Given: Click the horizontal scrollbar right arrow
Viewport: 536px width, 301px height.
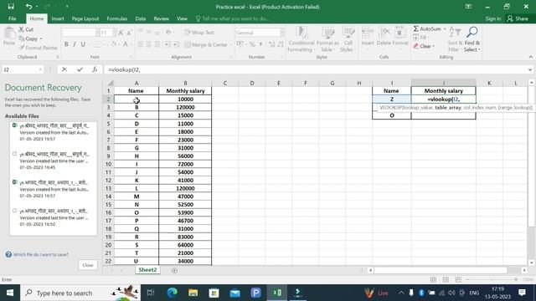Looking at the screenshot, I should pos(524,270).
